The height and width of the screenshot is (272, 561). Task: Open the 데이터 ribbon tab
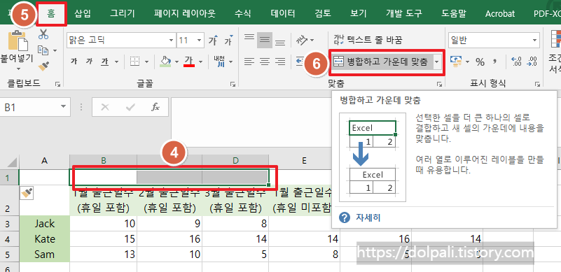click(283, 13)
